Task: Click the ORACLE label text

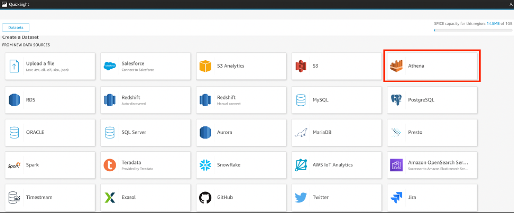Action: (35, 133)
